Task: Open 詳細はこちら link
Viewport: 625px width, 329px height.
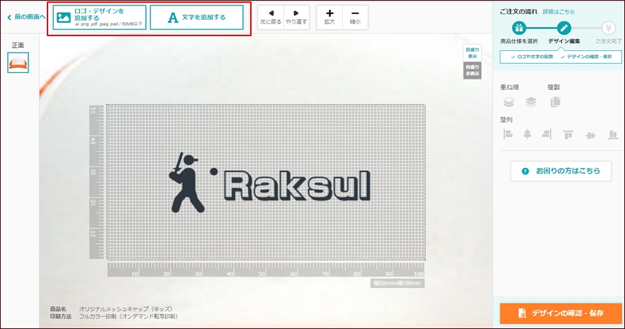Action: tap(558, 12)
